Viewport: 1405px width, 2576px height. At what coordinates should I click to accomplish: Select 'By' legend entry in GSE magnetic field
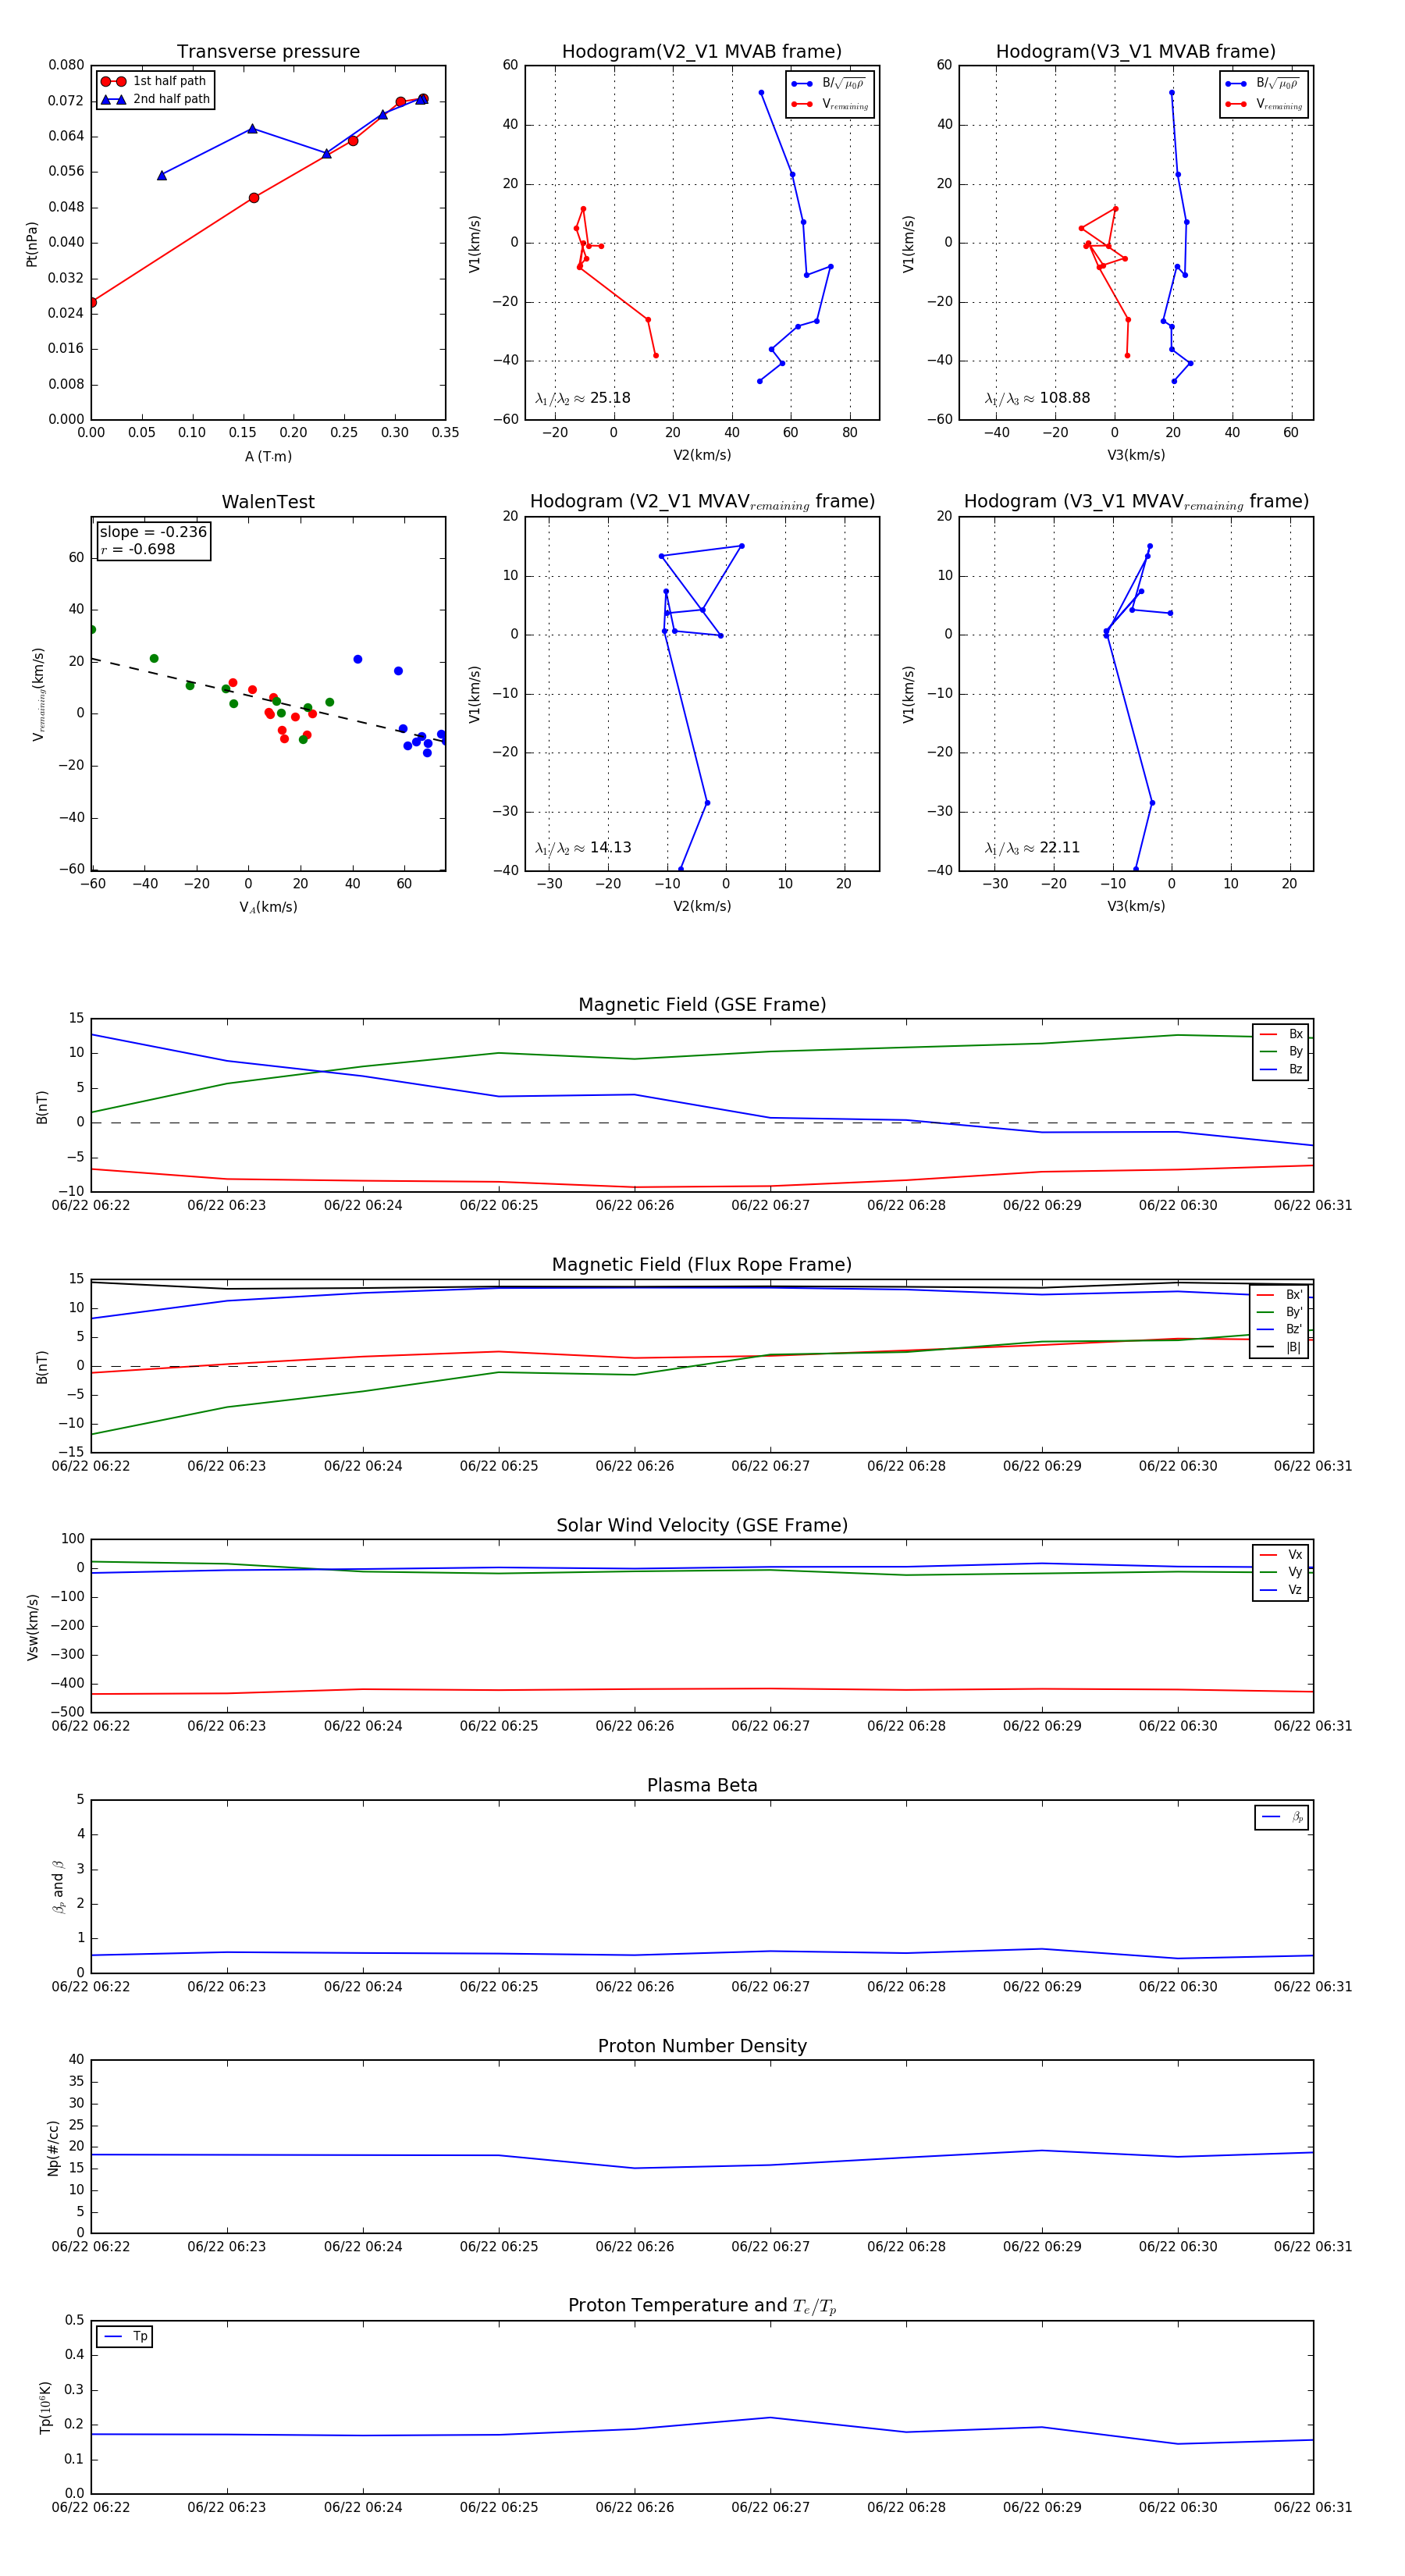[x=1281, y=1052]
